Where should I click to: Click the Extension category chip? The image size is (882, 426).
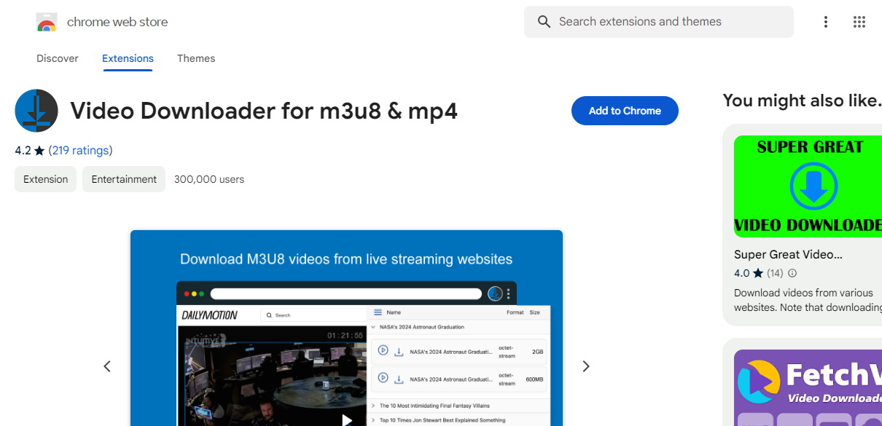click(46, 179)
